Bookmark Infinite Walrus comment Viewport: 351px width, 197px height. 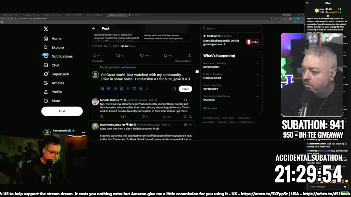click(185, 117)
